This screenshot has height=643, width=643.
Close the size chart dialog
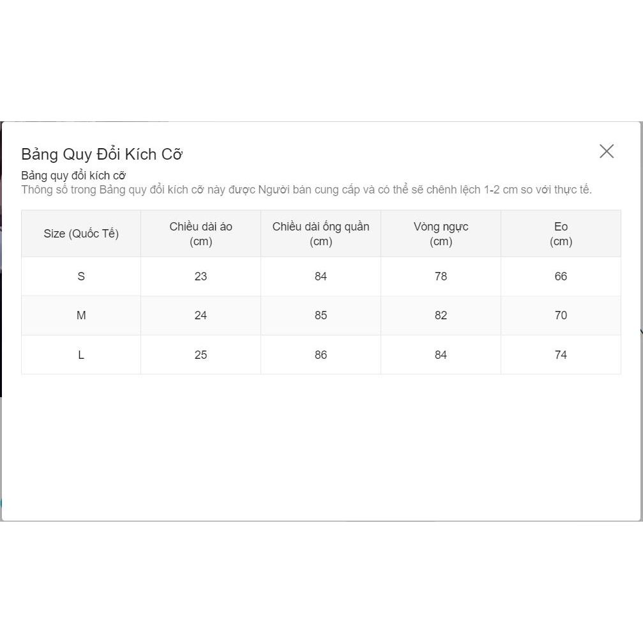(606, 151)
